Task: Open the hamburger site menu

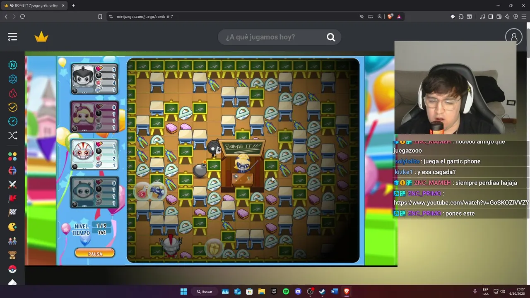Action: pyautogui.click(x=12, y=37)
